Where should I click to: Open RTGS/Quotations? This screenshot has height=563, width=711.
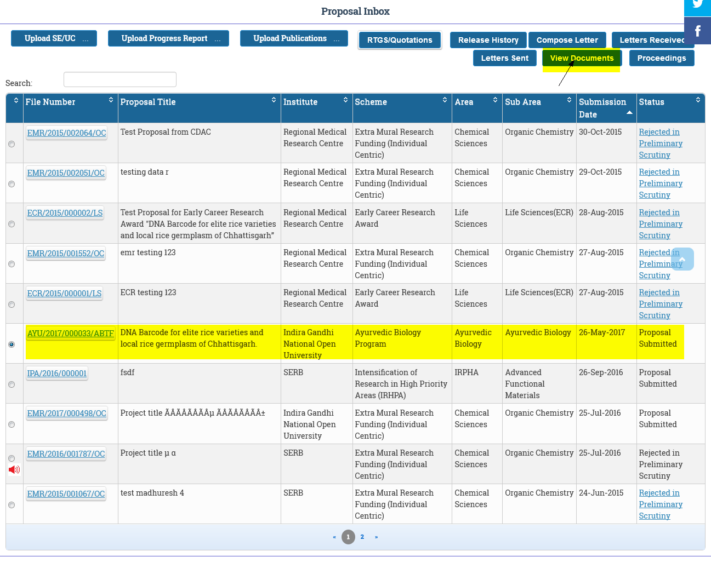tap(400, 40)
